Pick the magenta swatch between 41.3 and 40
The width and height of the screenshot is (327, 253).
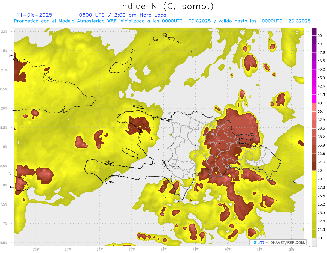pos(314,99)
